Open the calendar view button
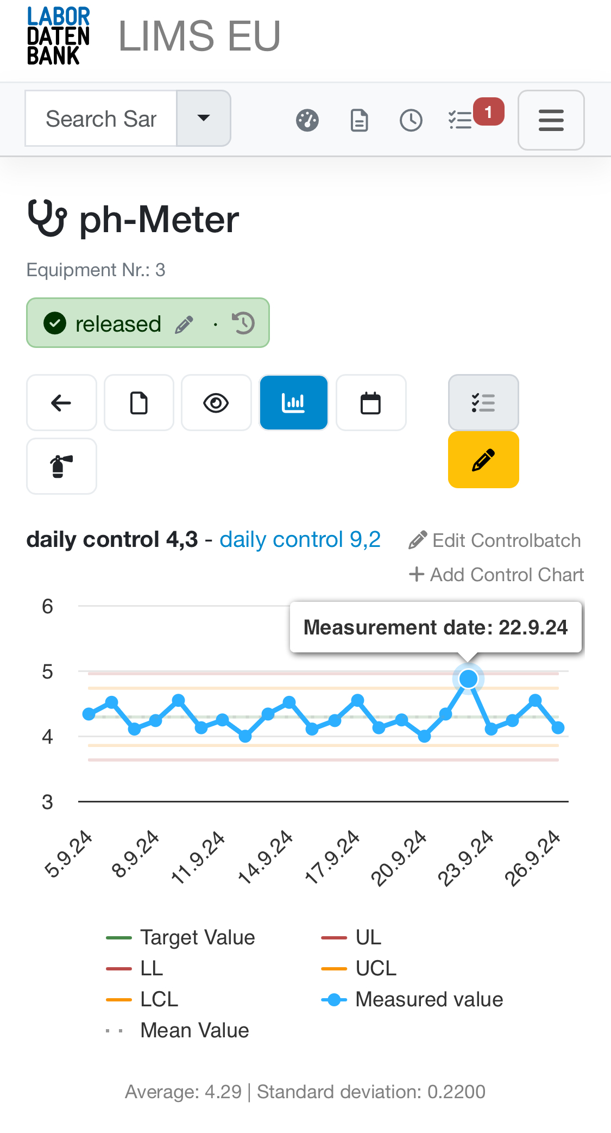Viewport: 611px width, 1133px height. 371,403
